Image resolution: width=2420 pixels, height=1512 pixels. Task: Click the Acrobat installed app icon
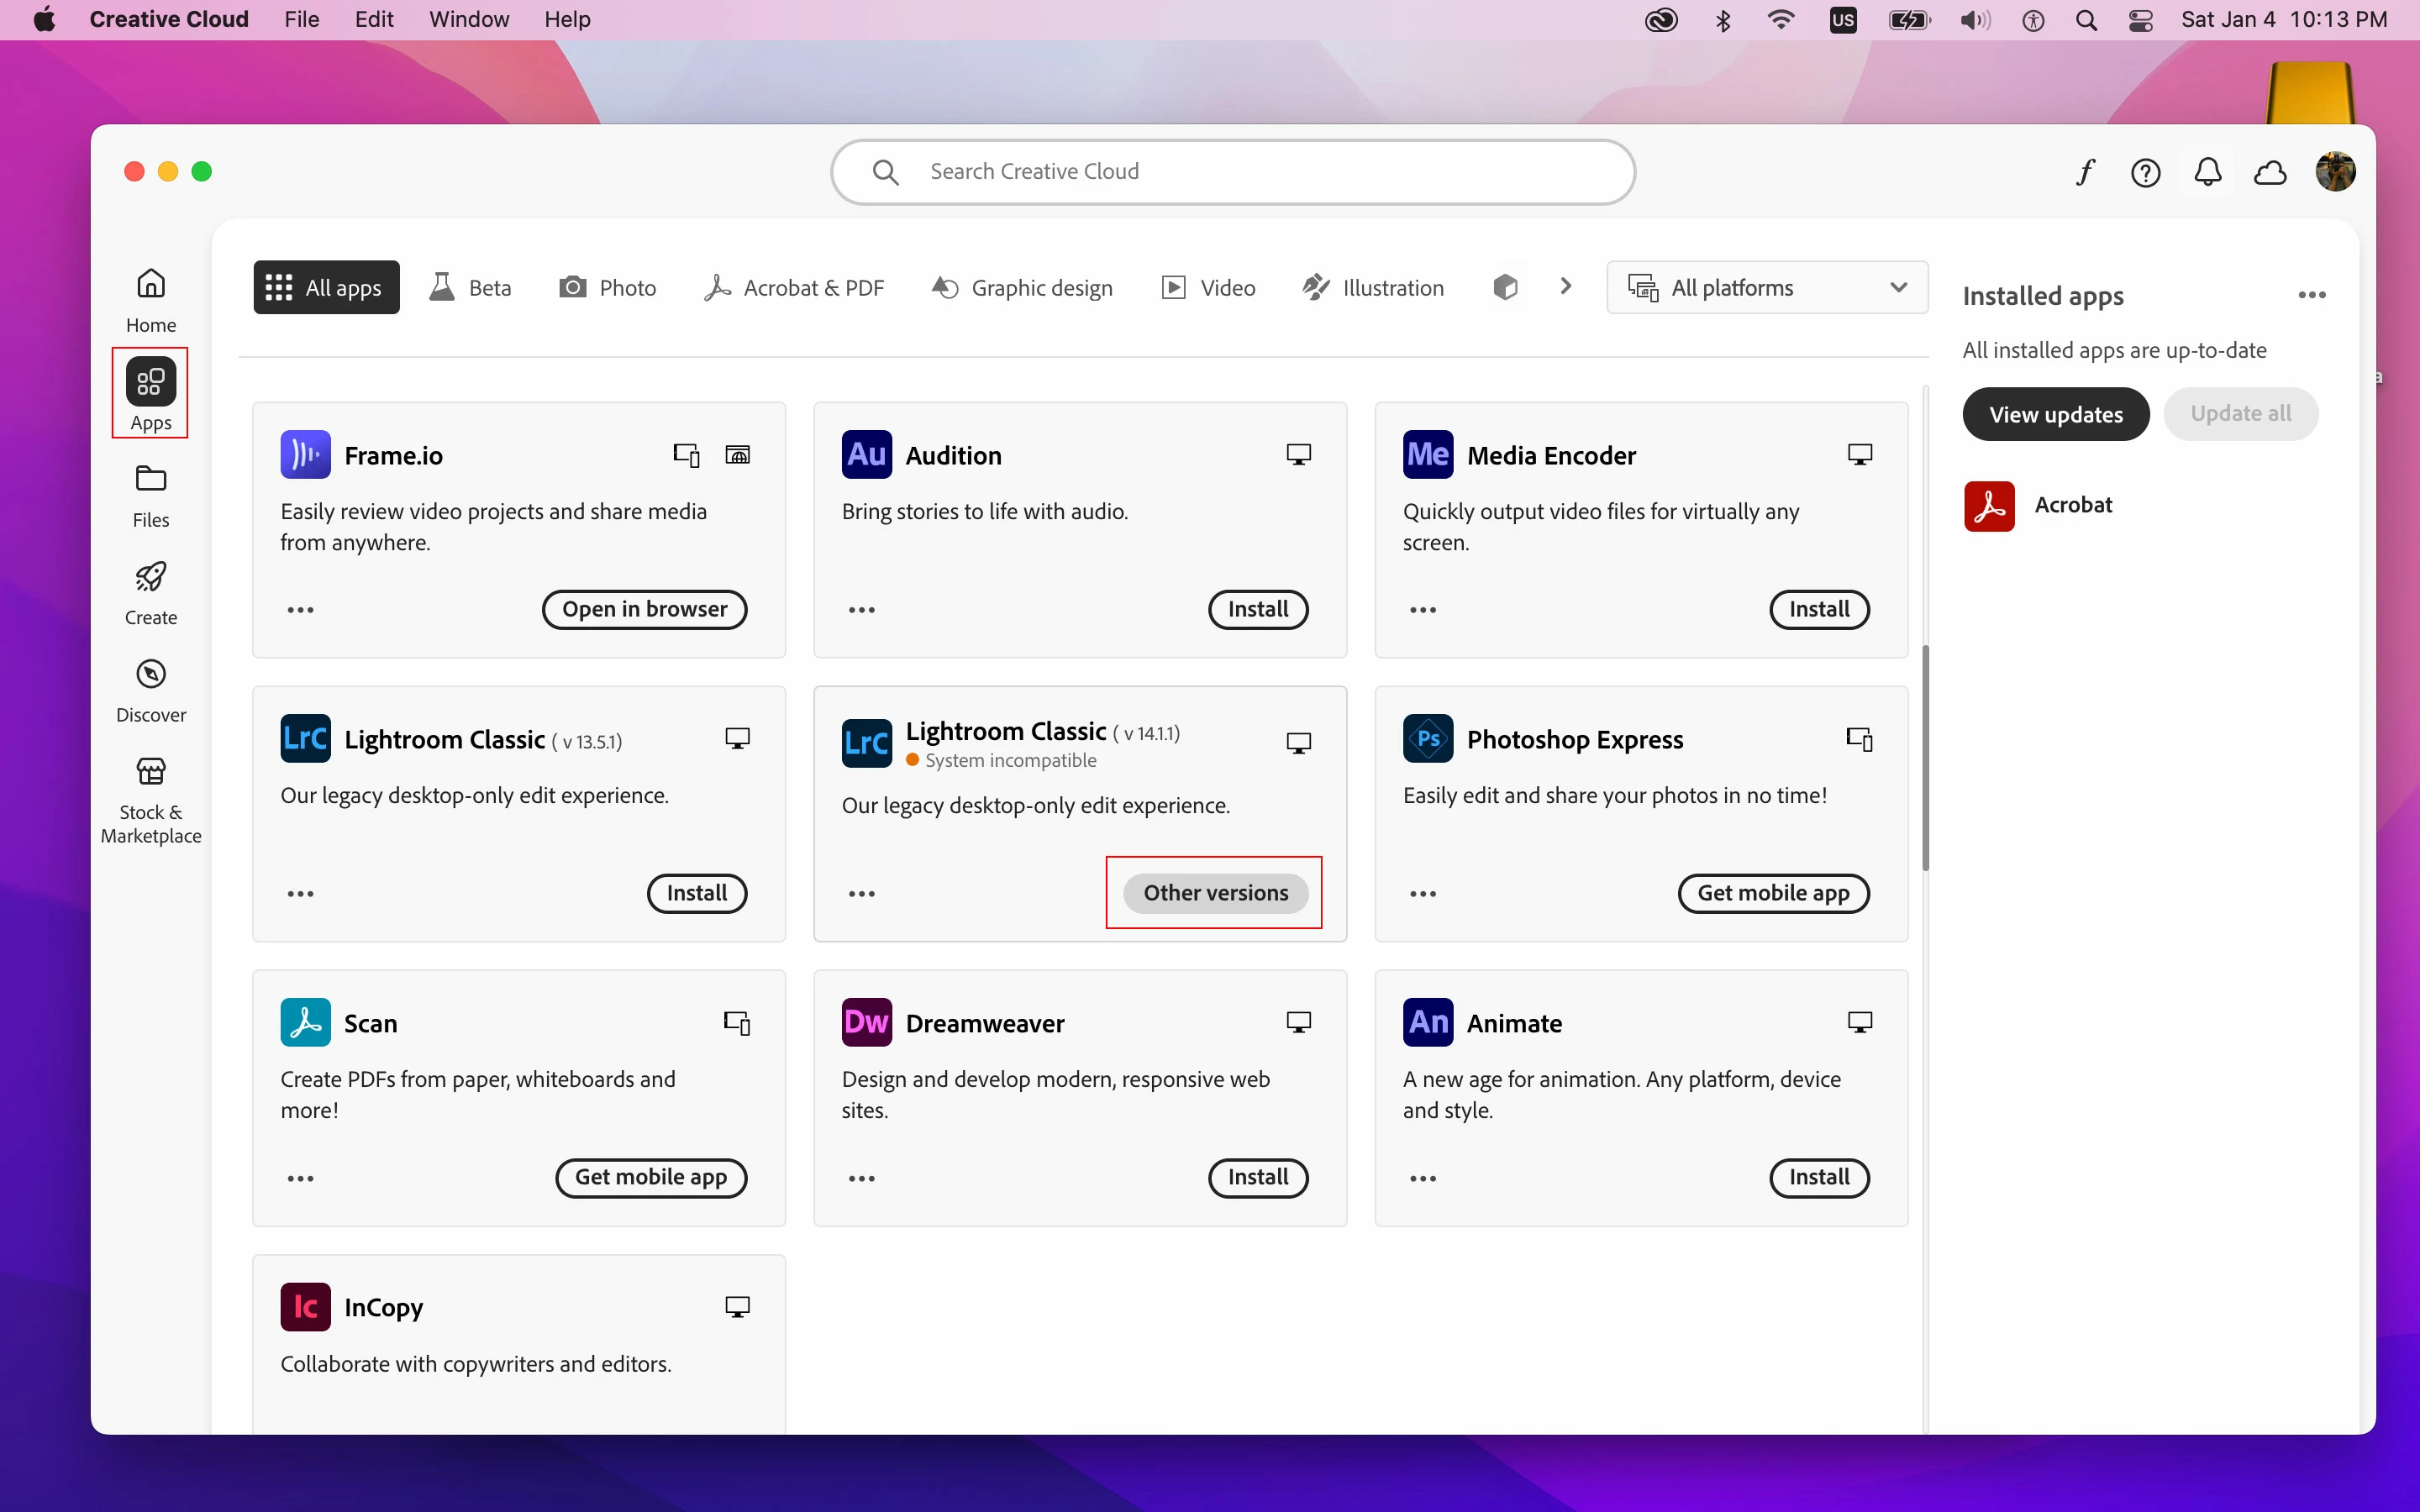1988,505
